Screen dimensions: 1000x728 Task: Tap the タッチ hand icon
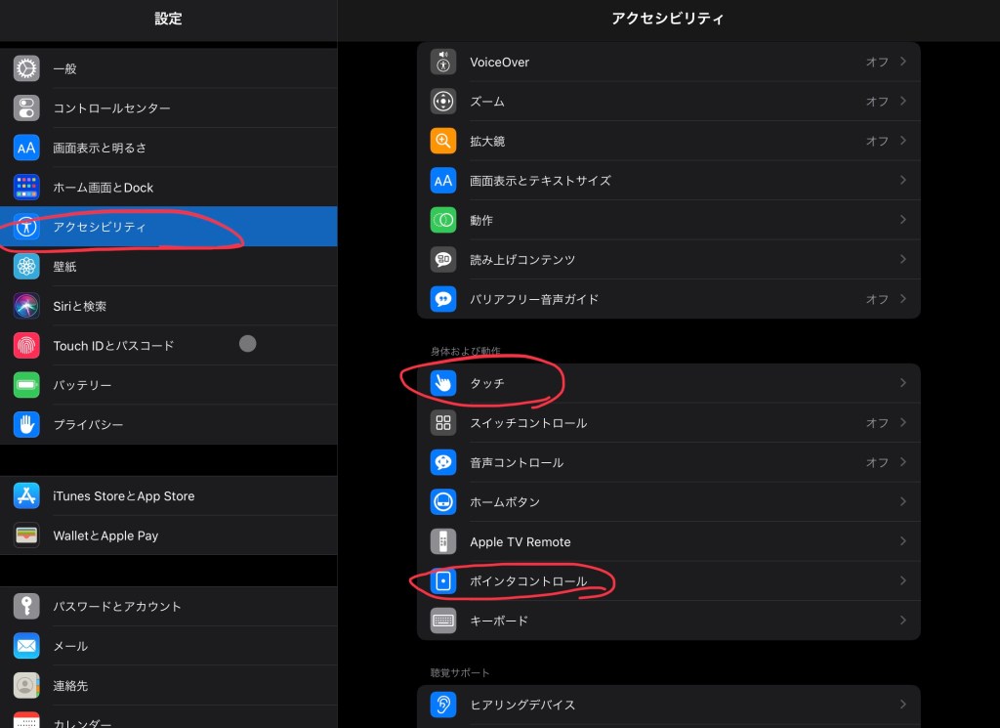443,384
